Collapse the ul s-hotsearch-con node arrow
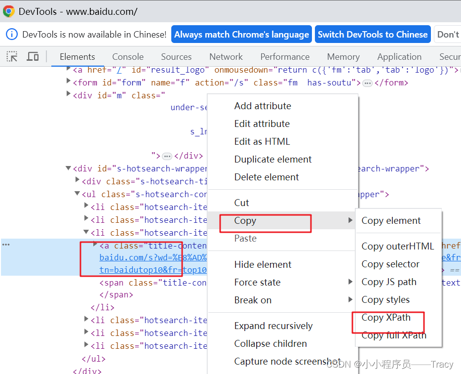Screen dimensions: 461x374 (x=77, y=193)
